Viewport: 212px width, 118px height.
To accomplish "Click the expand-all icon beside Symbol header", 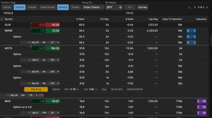I will pyautogui.click(x=2, y=19).
